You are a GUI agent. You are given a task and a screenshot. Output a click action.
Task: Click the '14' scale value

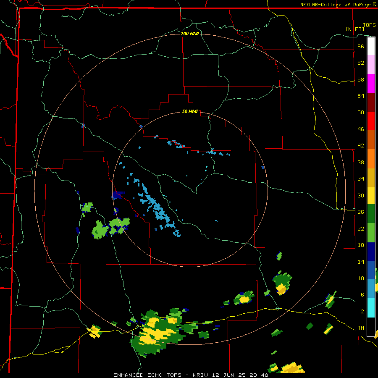tap(361, 262)
